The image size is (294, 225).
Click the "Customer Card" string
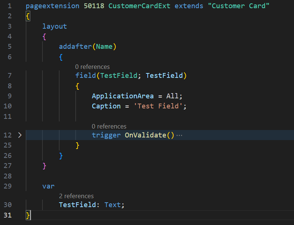click(239, 6)
